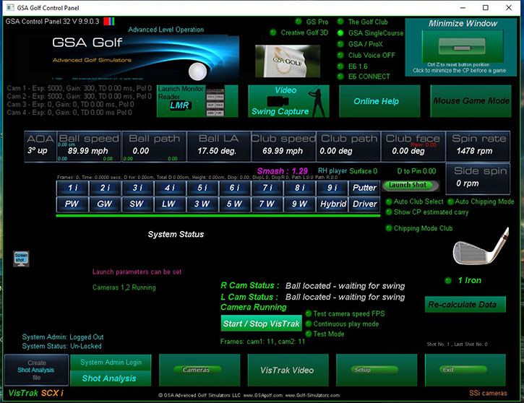Image resolution: width=524 pixels, height=403 pixels.
Task: Select the 2i club
Action: 105,188
